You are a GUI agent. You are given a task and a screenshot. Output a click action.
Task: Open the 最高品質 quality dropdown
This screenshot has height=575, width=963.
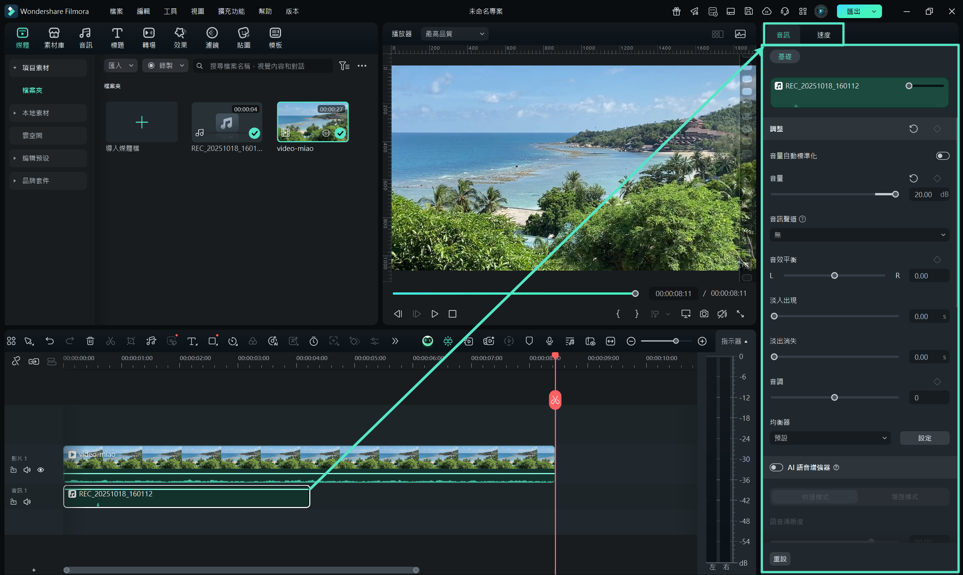click(x=454, y=34)
